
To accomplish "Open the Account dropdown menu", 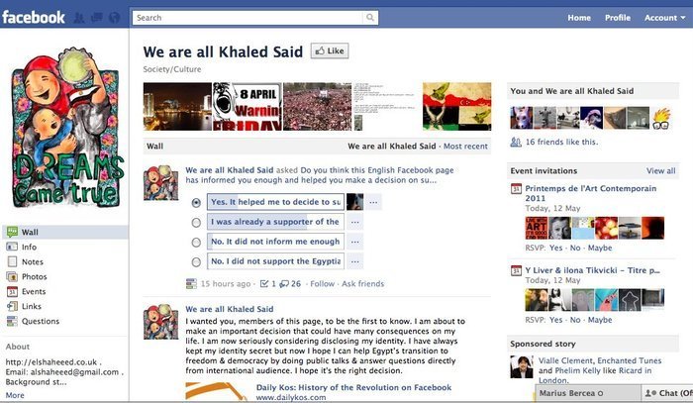I will (664, 18).
